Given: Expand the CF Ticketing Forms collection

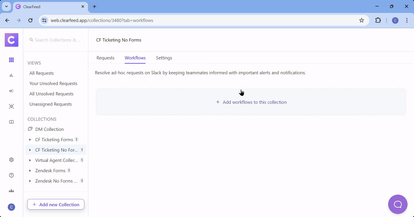Looking at the screenshot, I should (30, 139).
